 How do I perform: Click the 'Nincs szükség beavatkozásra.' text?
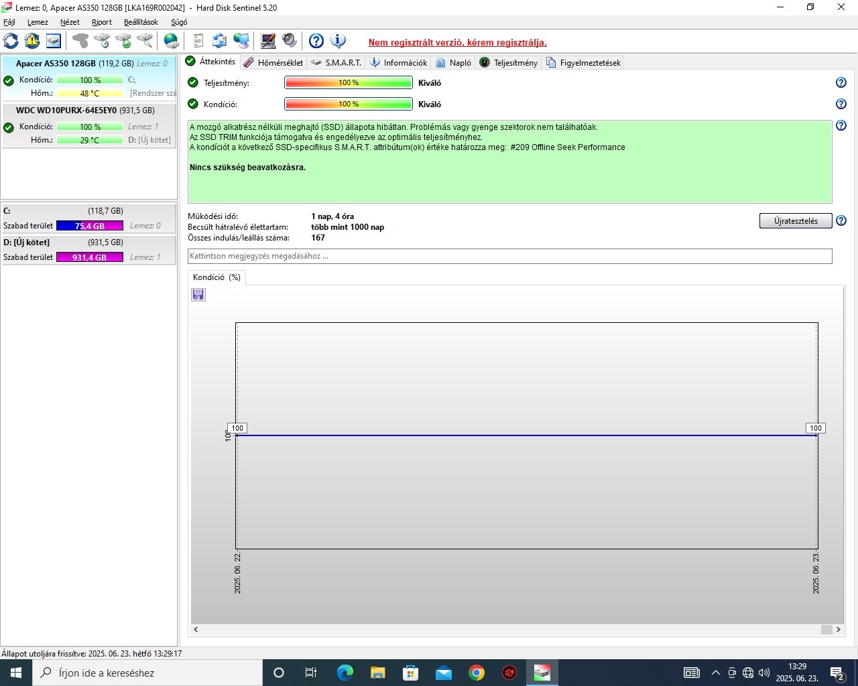coord(247,167)
